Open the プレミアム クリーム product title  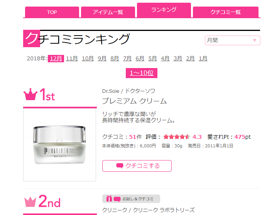[x=134, y=101]
